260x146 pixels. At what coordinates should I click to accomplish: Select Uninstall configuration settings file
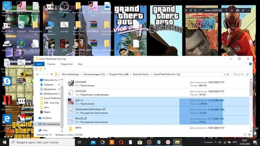[158, 93]
